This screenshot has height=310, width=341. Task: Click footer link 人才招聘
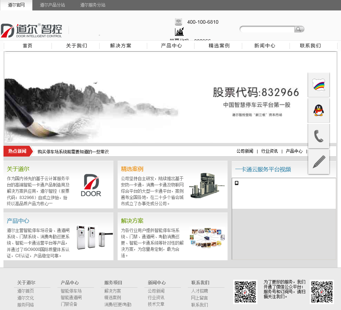pos(199,291)
